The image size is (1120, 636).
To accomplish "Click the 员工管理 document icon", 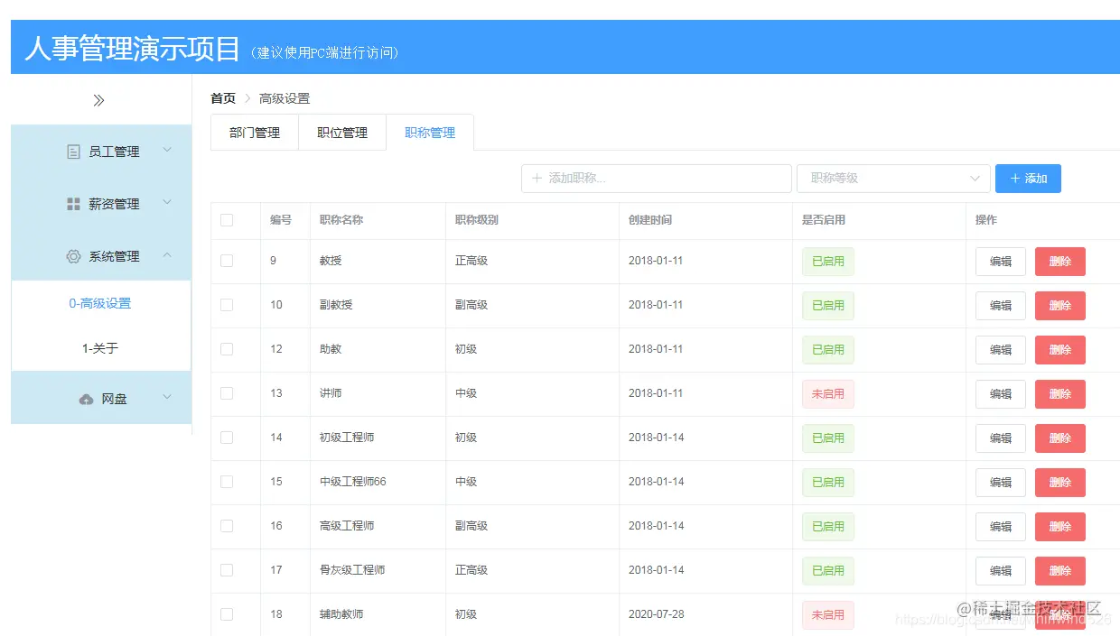I will (74, 152).
